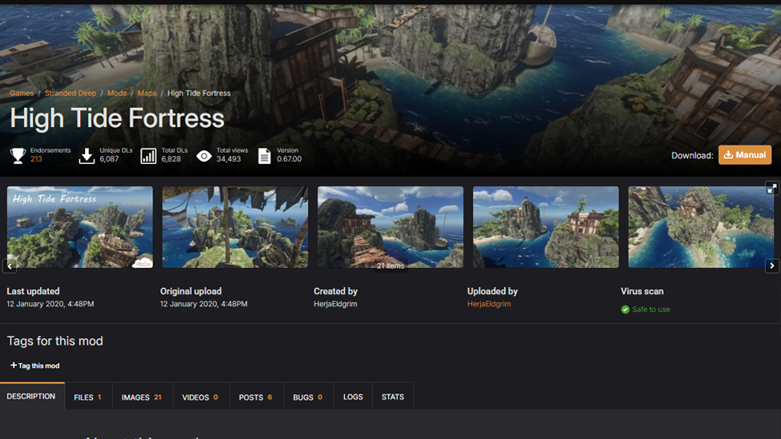The height and width of the screenshot is (439, 781).
Task: Click Created by name HerjaEldgrim
Action: coord(335,304)
